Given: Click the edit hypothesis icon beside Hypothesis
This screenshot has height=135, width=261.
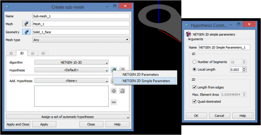Looking at the screenshot, I should (x=122, y=70).
